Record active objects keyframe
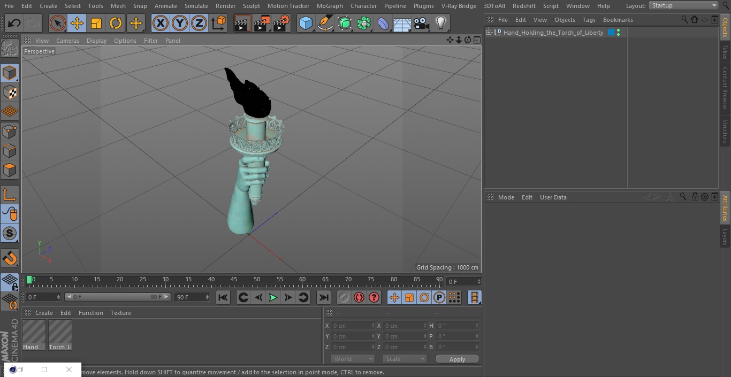Image resolution: width=731 pixels, height=377 pixels. coord(344,297)
